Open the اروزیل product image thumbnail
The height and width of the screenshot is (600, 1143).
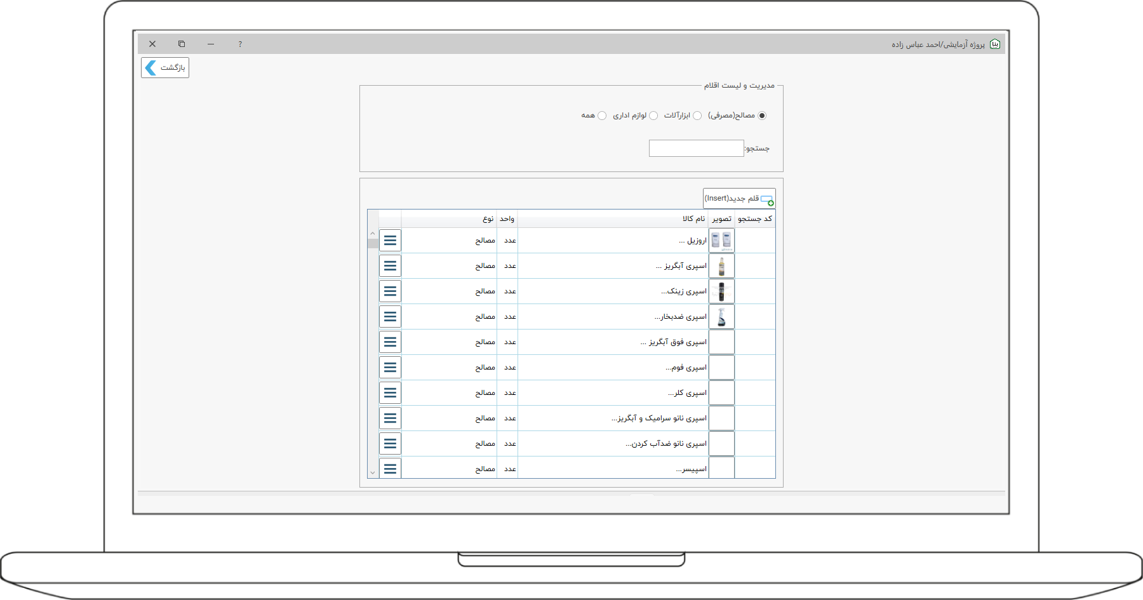pyautogui.click(x=721, y=241)
